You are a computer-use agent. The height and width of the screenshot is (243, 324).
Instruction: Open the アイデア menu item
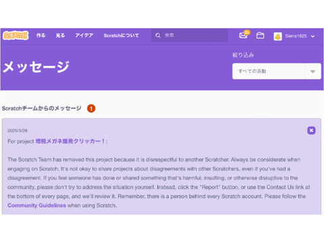click(x=84, y=36)
